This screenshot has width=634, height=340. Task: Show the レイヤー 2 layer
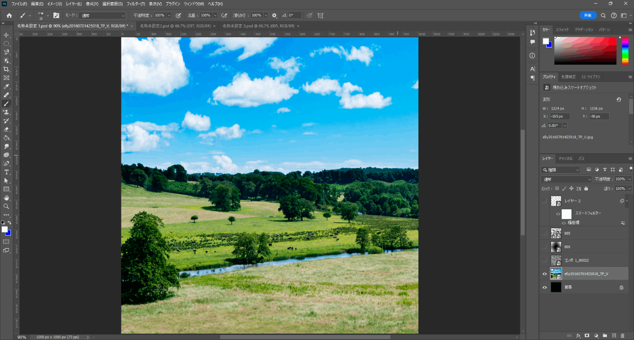544,201
